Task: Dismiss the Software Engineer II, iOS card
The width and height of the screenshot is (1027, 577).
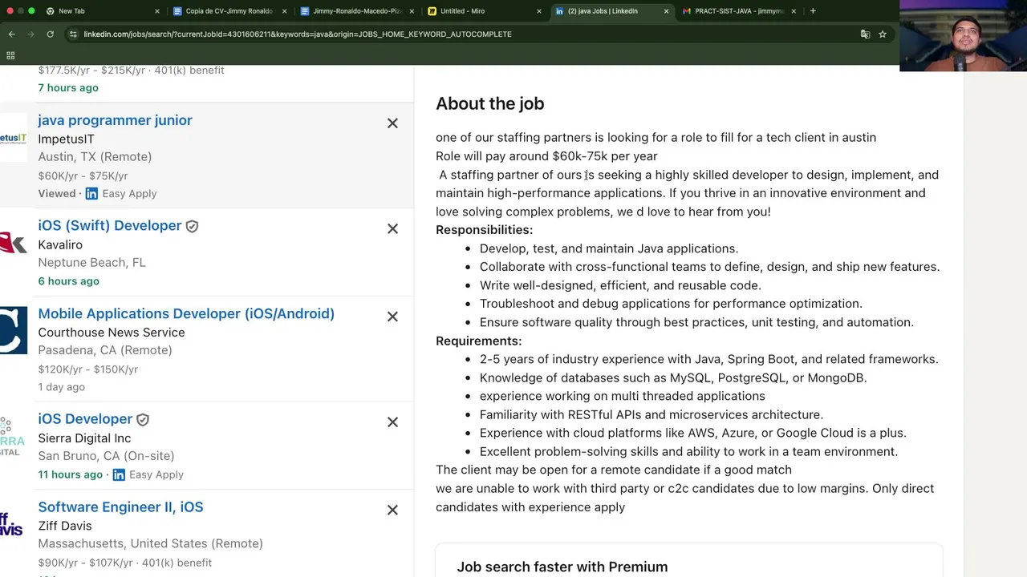Action: (392, 510)
